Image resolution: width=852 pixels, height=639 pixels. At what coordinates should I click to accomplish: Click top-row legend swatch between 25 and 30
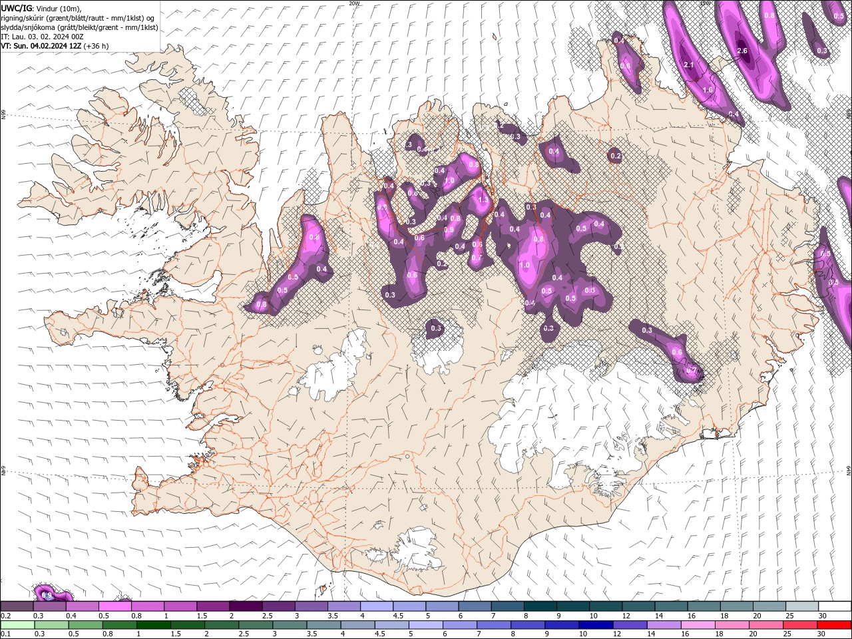pyautogui.click(x=801, y=606)
